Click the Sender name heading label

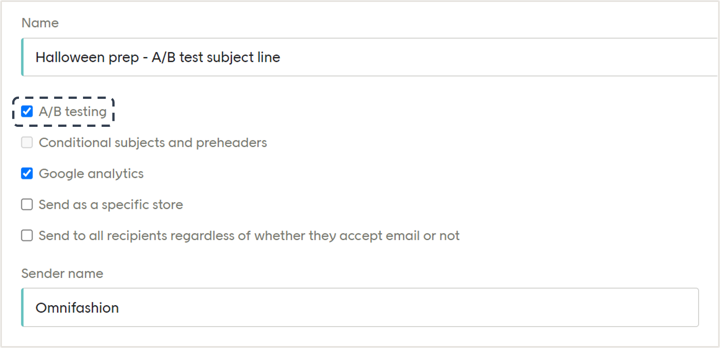[x=62, y=273]
